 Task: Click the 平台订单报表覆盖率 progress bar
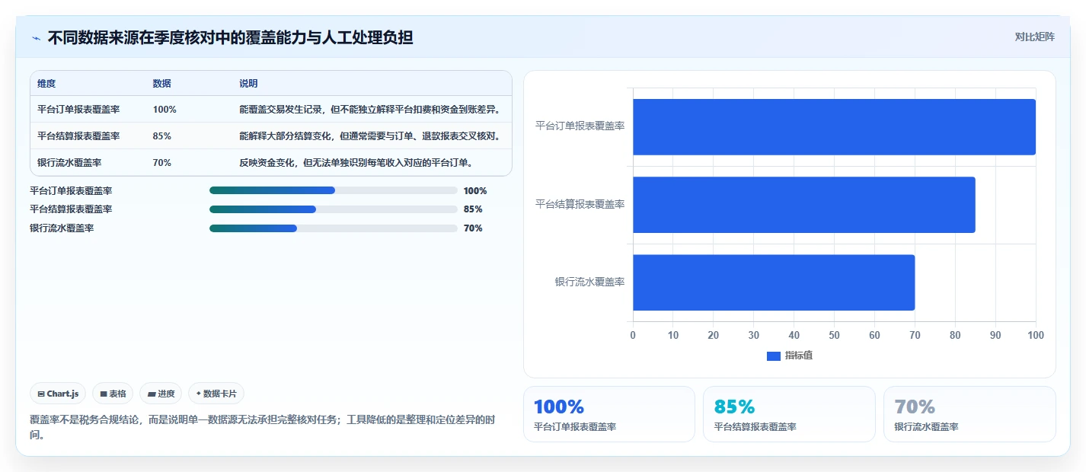334,190
